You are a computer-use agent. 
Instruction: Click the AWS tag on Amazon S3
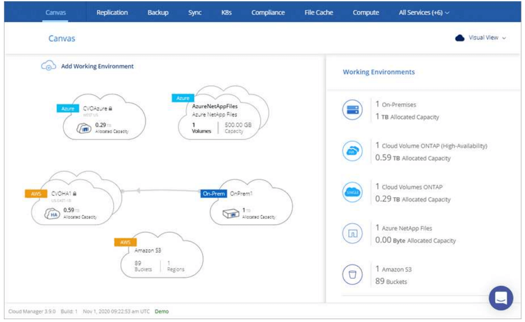pyautogui.click(x=125, y=242)
